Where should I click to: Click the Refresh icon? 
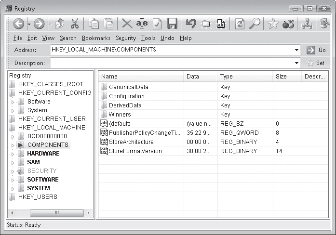(240, 24)
